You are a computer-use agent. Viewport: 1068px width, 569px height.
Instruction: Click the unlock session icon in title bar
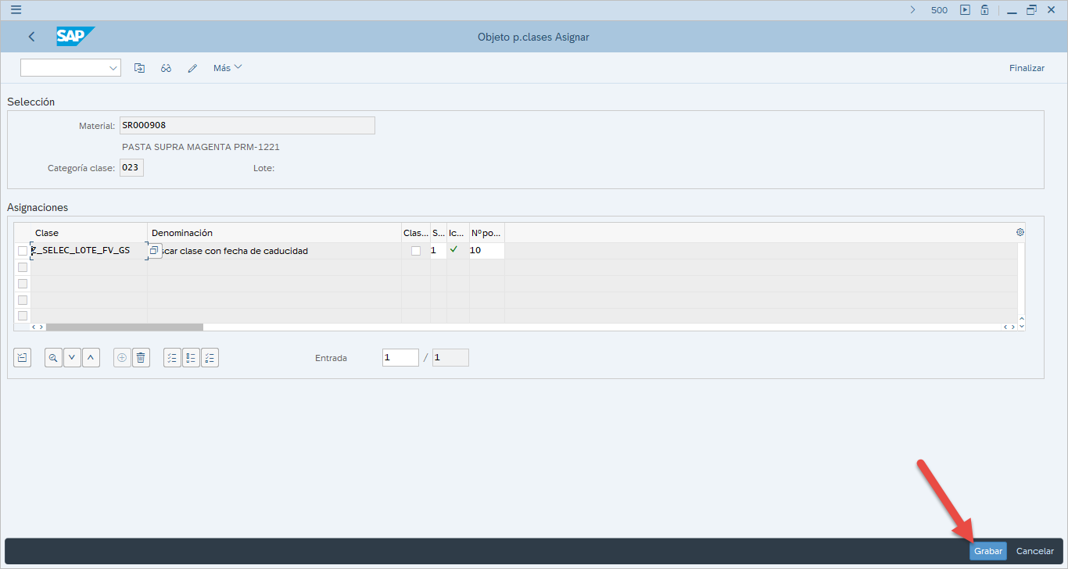[984, 10]
